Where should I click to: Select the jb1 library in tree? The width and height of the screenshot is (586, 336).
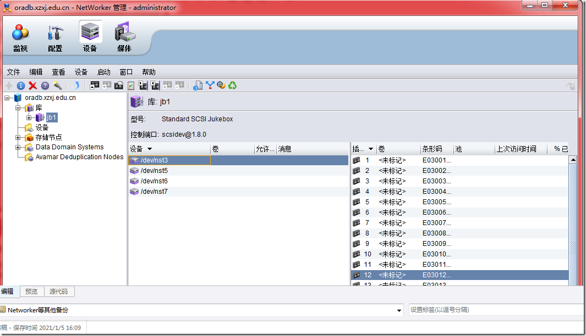coord(52,117)
